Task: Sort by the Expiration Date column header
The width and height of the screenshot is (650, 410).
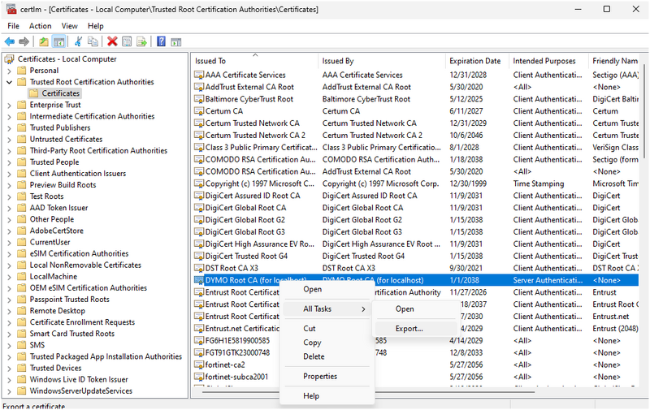Action: pos(475,61)
